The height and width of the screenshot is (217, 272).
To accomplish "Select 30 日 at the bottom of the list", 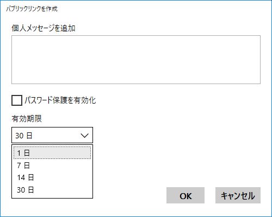I will (x=52, y=190).
